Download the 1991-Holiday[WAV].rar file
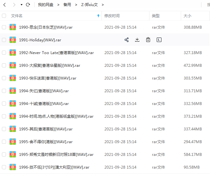 click(137, 40)
